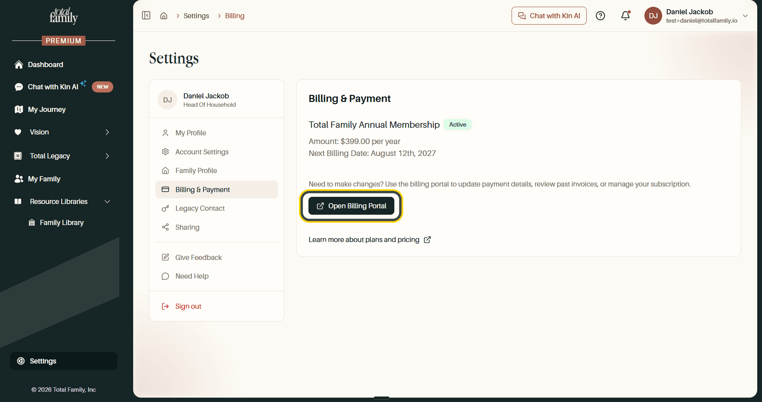Click 'Head Of Household' role text

209,105
